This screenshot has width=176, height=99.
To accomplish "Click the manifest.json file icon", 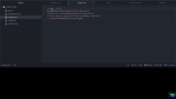I will pos(6,24).
